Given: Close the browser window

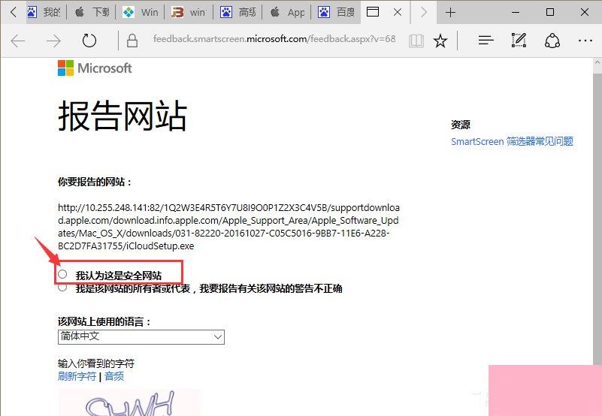Looking at the screenshot, I should click(585, 12).
